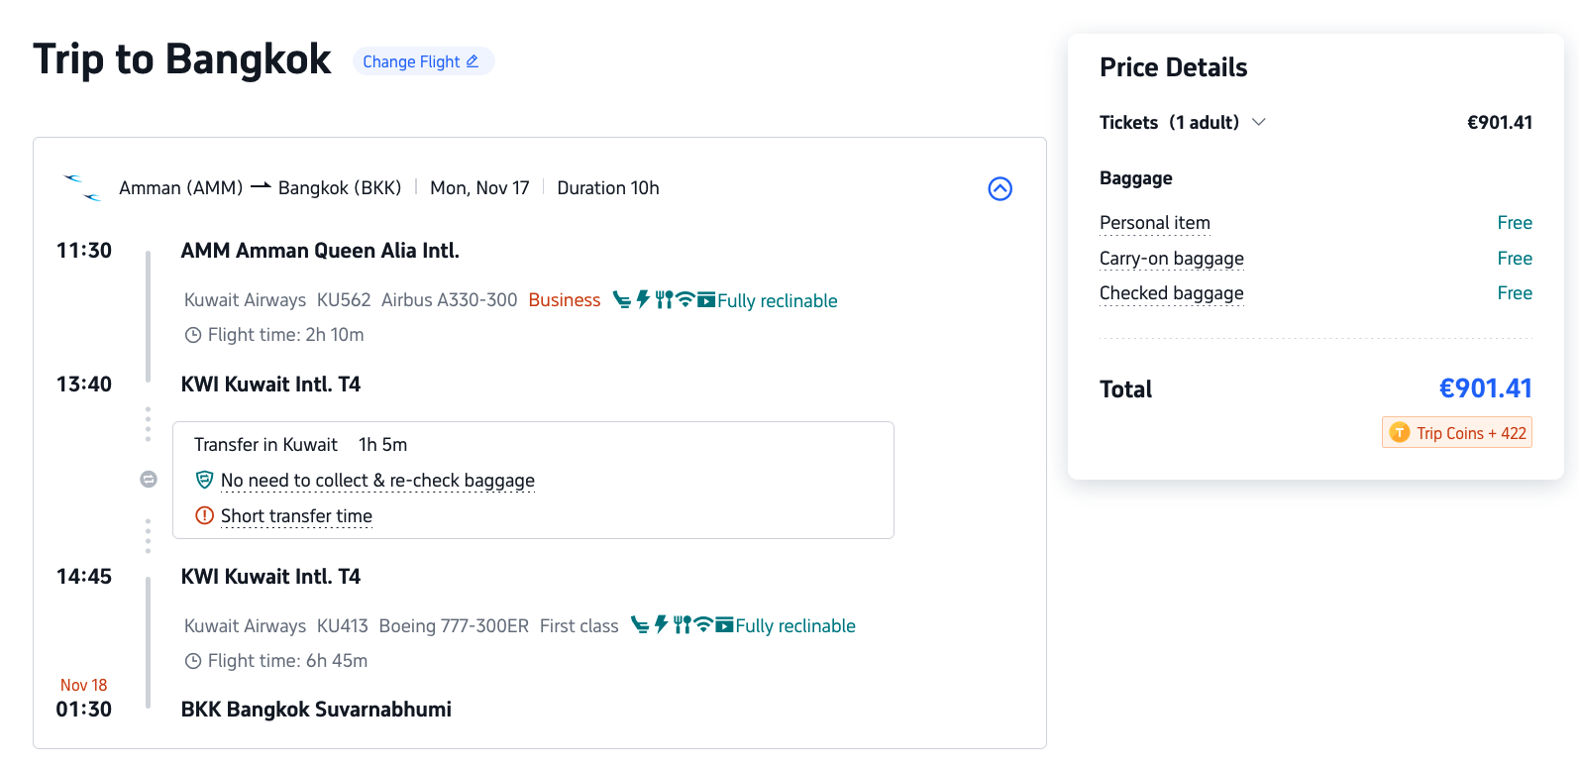
Task: Open the Short transfer time warning
Action: click(296, 516)
